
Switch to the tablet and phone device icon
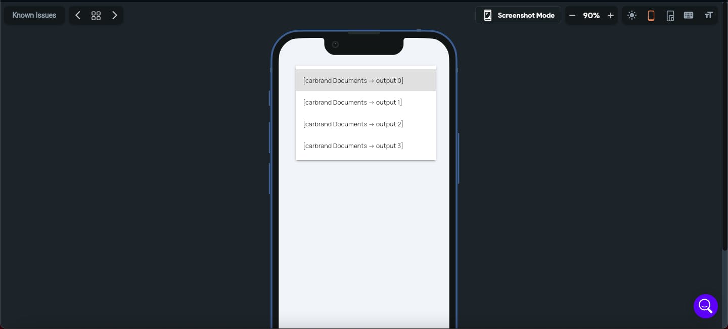tap(670, 15)
